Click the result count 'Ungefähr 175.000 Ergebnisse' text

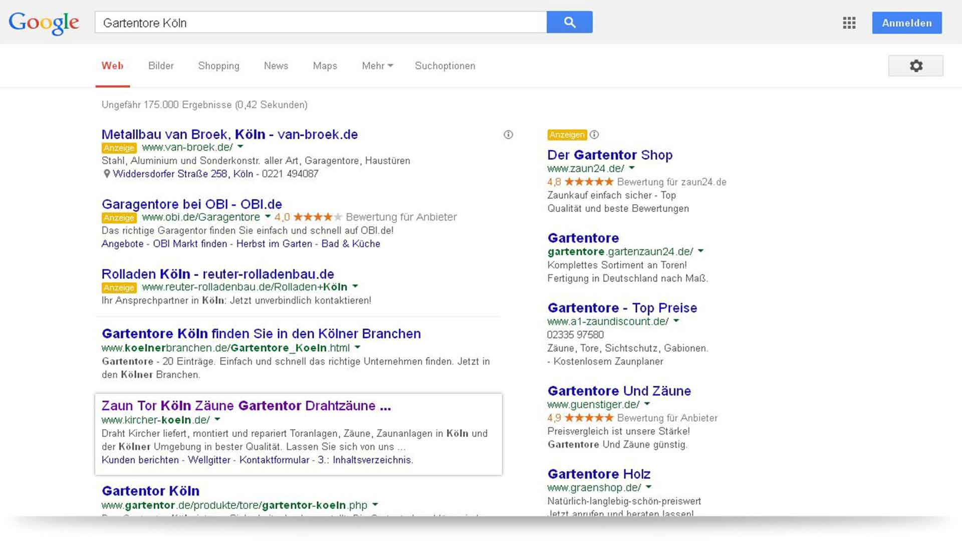point(167,105)
